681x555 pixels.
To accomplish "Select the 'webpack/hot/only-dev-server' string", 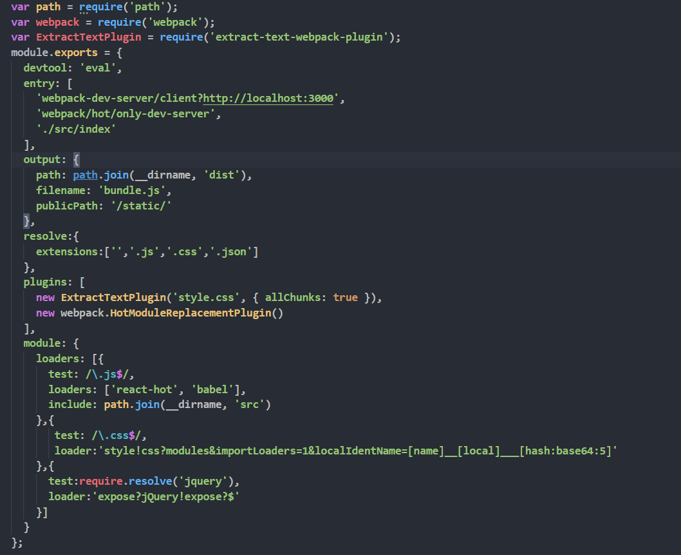I will [126, 113].
